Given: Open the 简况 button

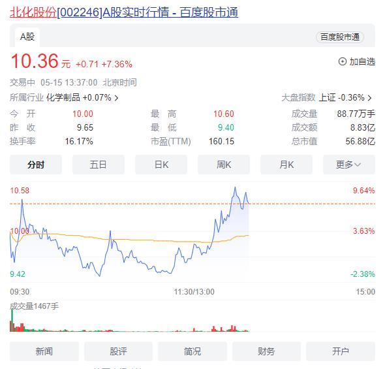Looking at the screenshot, I should [x=192, y=351].
